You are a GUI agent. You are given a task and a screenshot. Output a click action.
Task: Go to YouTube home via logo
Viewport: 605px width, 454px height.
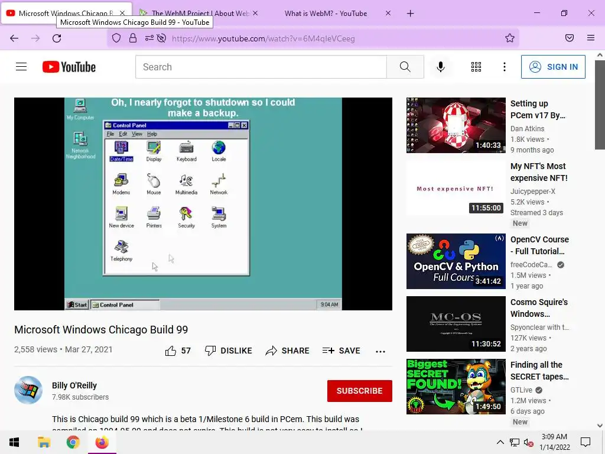coord(69,67)
